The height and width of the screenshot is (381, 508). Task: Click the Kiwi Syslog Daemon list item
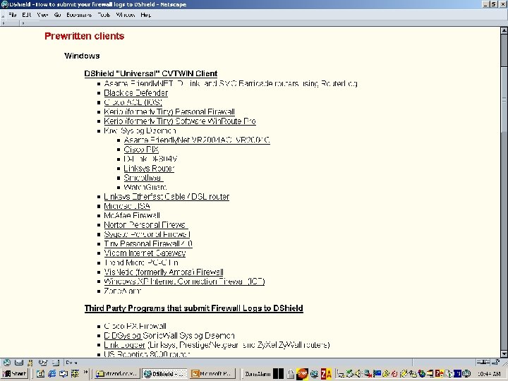coord(140,131)
